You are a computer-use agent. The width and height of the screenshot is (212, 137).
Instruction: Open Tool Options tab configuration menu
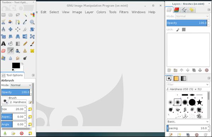click(x=33, y=75)
